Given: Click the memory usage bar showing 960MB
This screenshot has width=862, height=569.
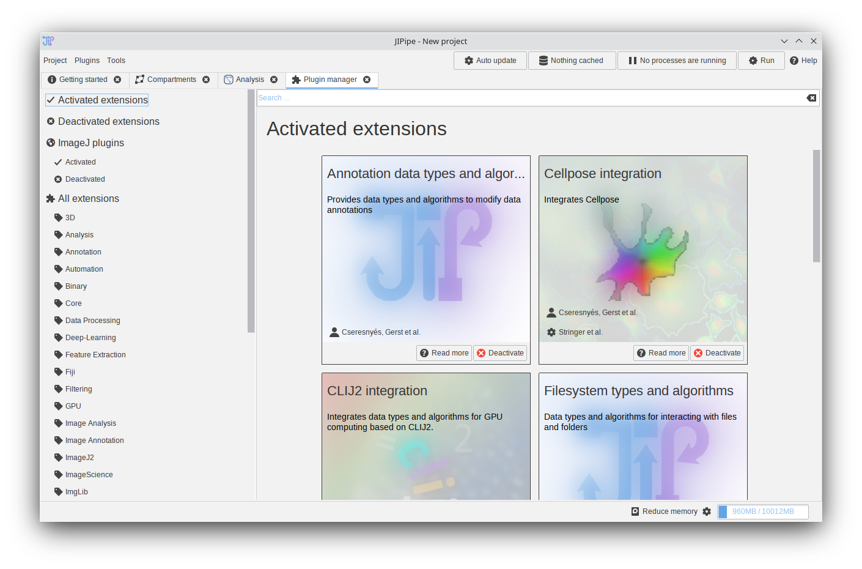Looking at the screenshot, I should click(762, 511).
